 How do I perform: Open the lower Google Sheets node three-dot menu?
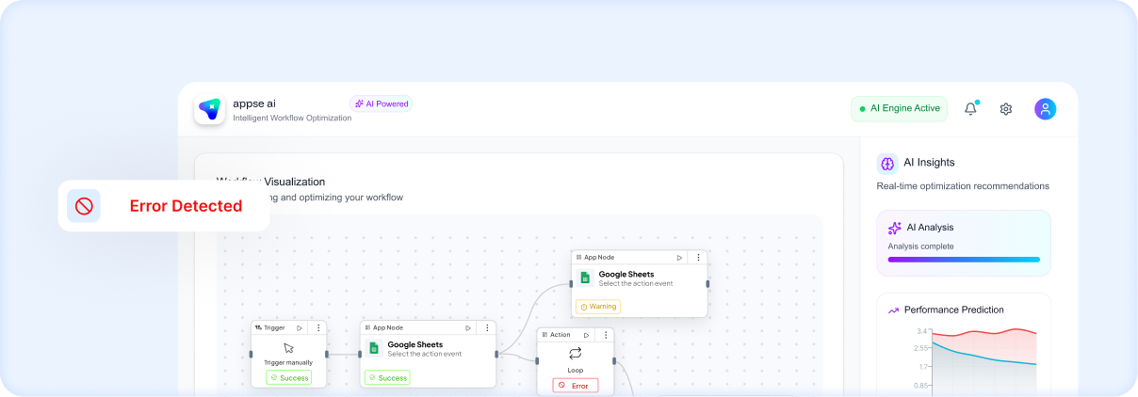coord(486,327)
